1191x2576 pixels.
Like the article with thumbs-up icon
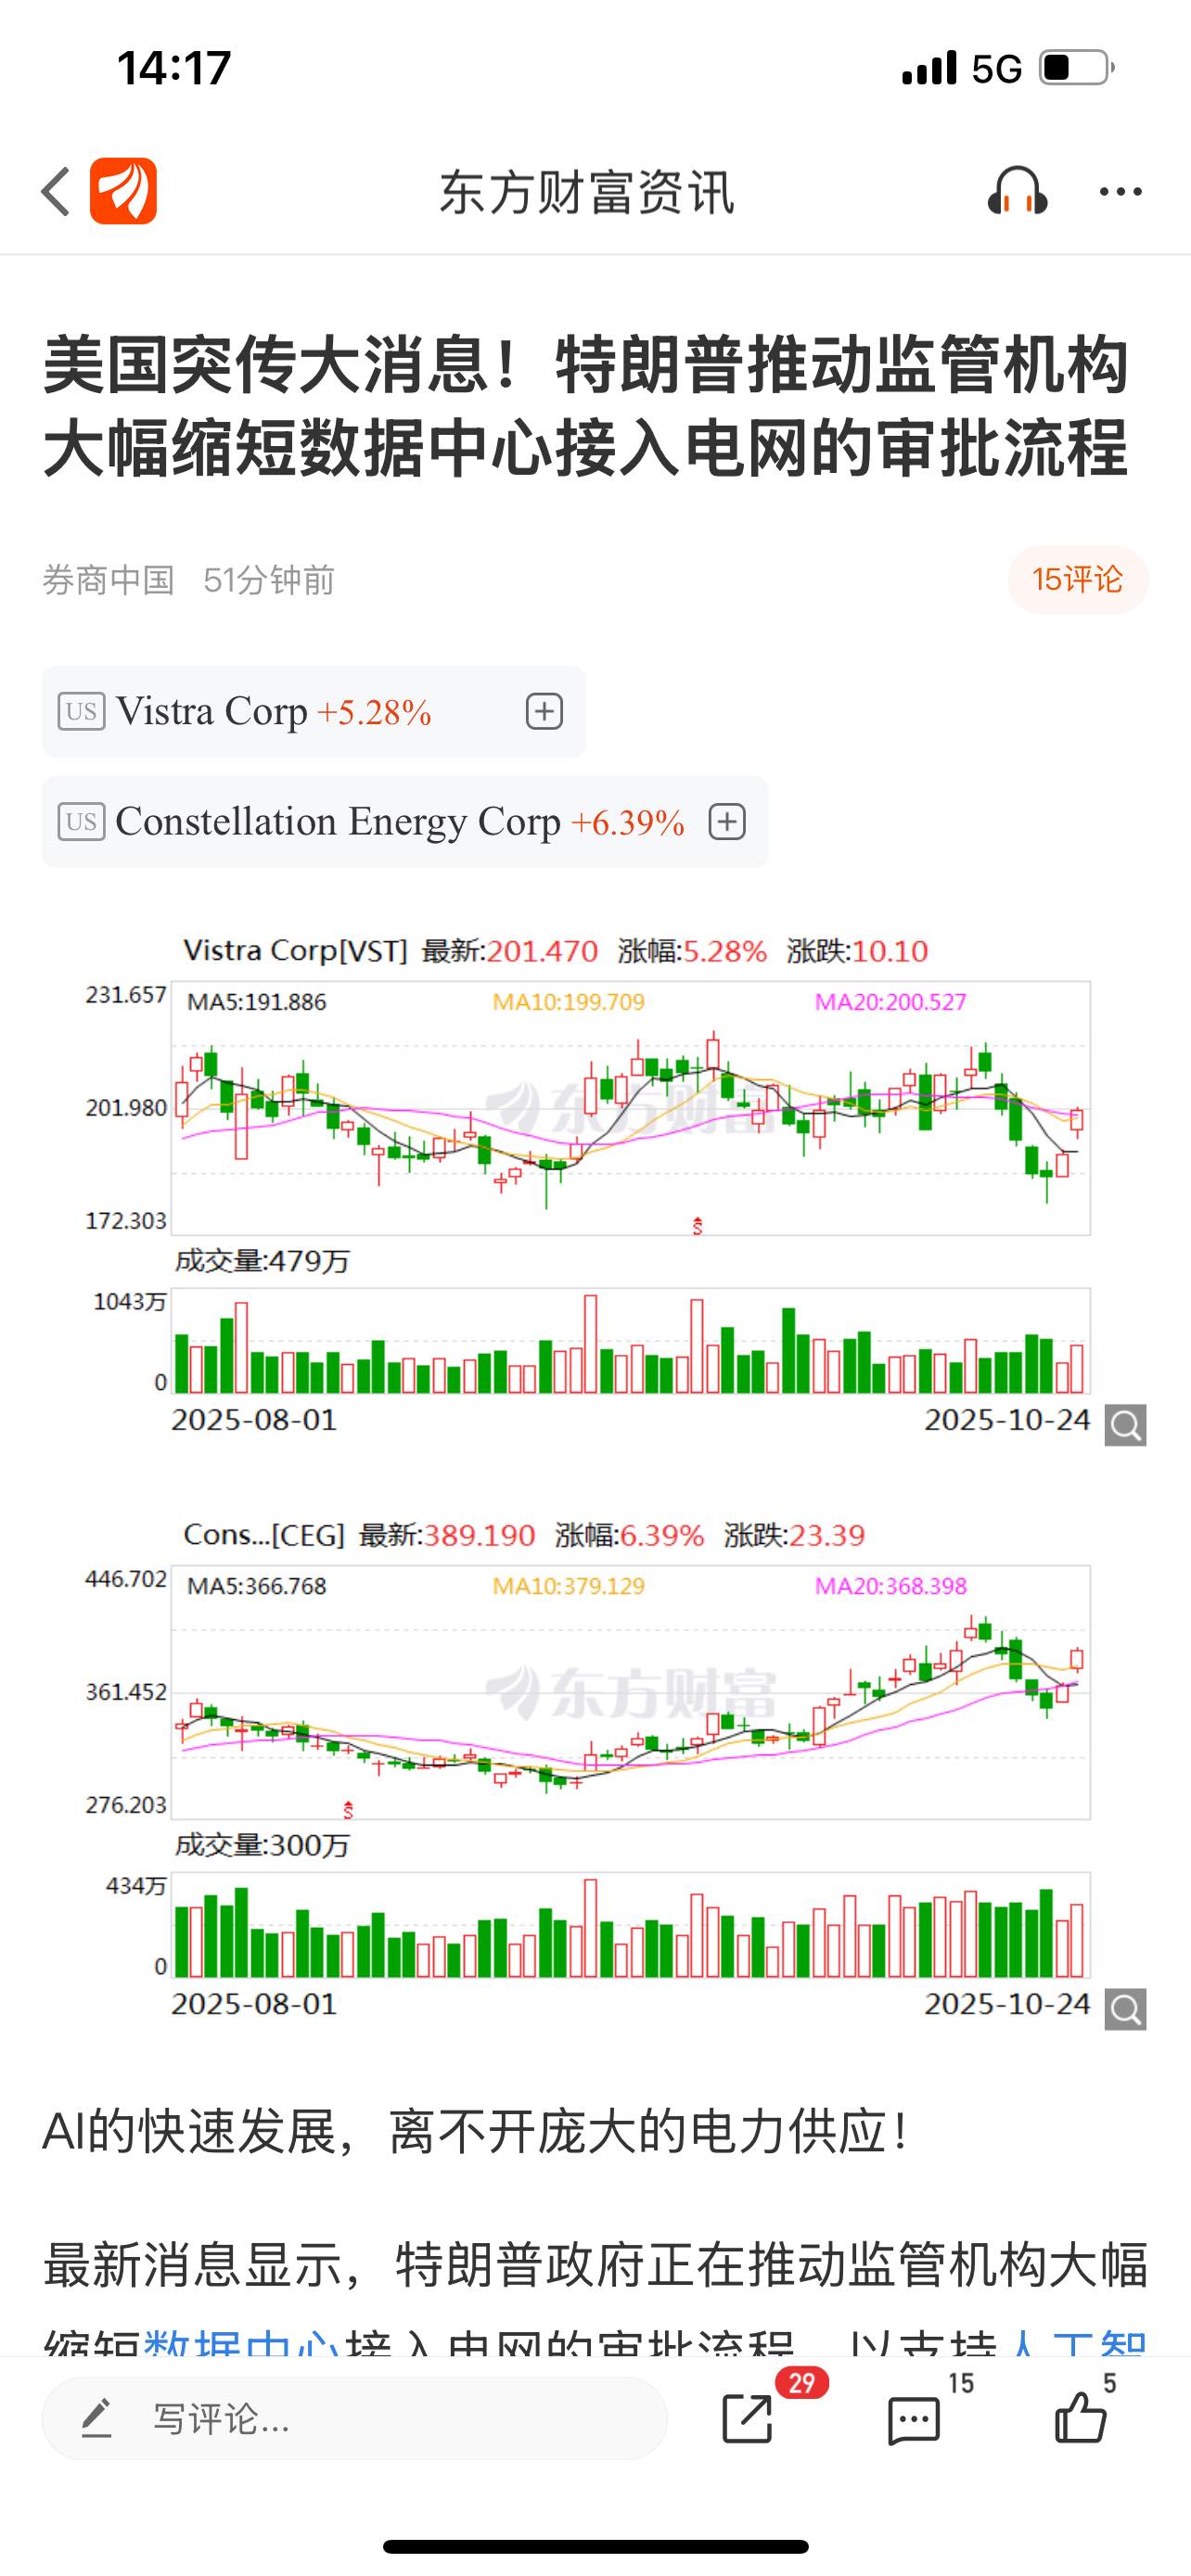[x=1081, y=2419]
